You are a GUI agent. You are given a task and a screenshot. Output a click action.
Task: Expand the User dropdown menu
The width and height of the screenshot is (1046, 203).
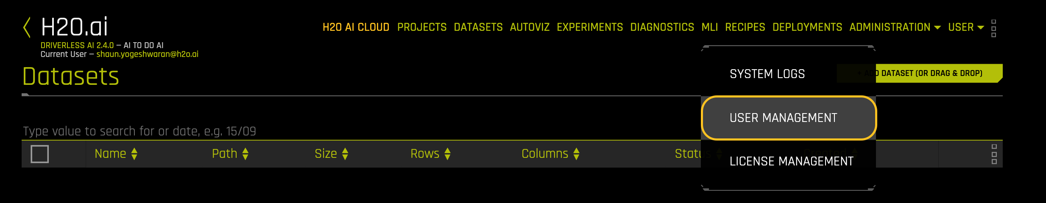click(x=966, y=27)
